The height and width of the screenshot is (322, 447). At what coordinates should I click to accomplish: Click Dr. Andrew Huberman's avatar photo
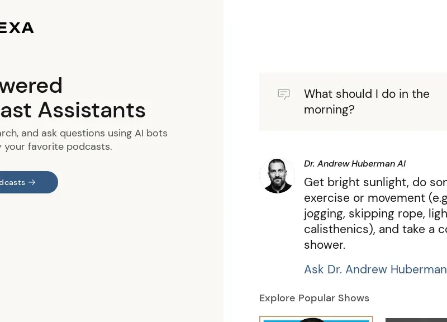[x=277, y=176]
